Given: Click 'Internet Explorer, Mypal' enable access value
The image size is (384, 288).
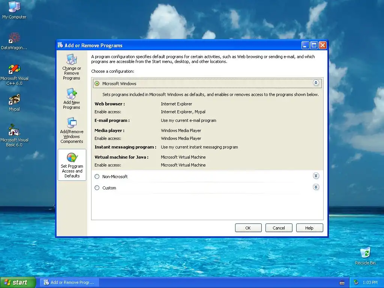Looking at the screenshot, I should click(183, 112).
